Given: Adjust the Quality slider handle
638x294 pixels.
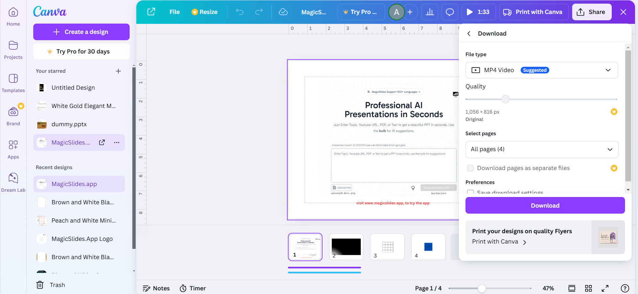Looking at the screenshot, I should (x=505, y=99).
